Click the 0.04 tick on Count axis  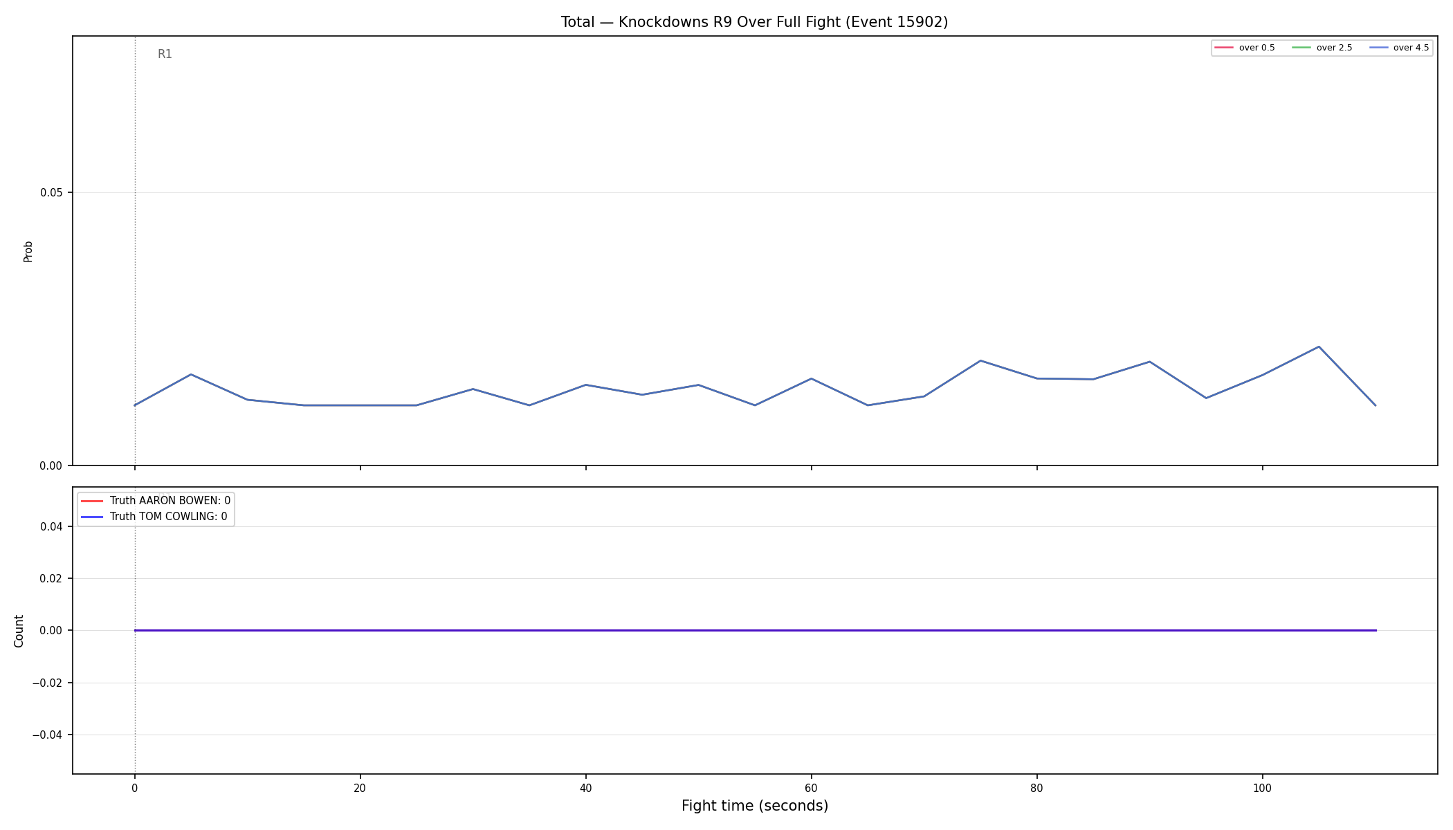point(51,527)
